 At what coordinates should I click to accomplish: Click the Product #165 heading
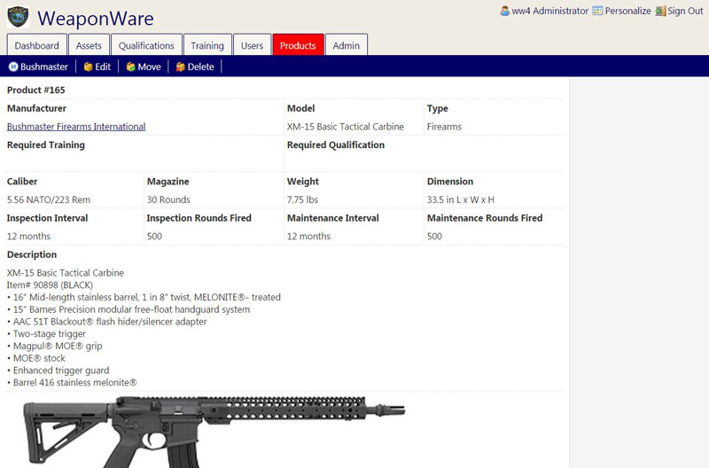[35, 90]
